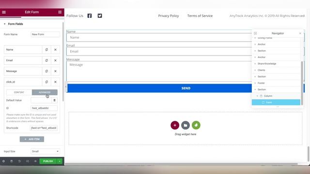The image size is (310, 174).
Task: Click the Form Name input field
Action: (x=45, y=34)
